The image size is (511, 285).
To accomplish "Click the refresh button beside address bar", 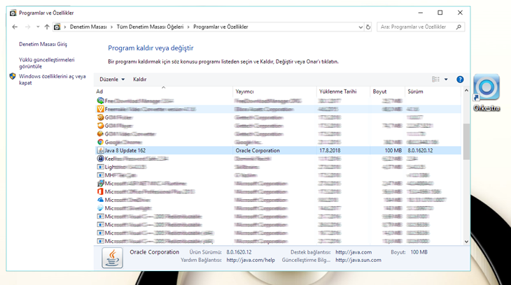I will coord(368,27).
